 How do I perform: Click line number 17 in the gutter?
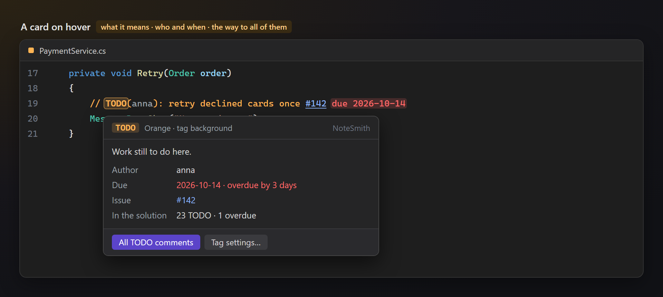[33, 73]
